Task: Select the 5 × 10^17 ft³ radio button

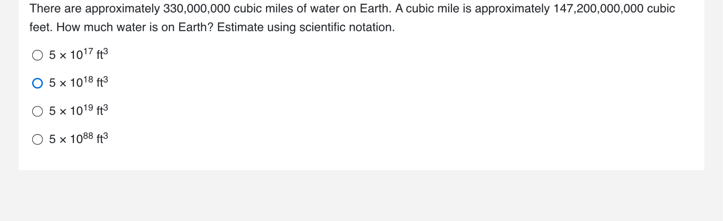Action: 37,55
